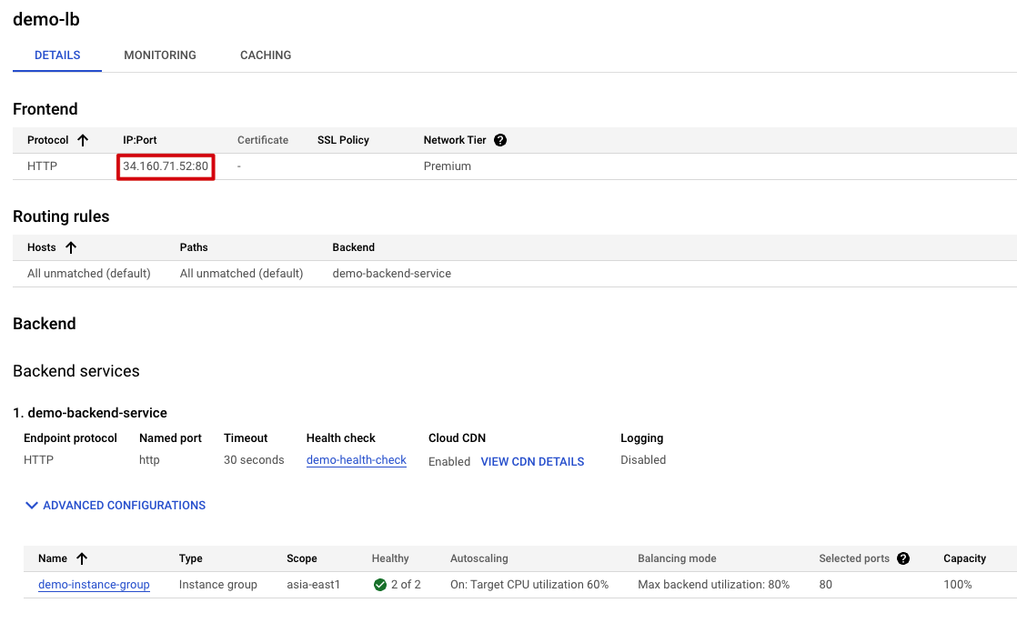Screen dimensions: 1017x623
Task: Click the Selected ports help icon
Action: pos(903,558)
